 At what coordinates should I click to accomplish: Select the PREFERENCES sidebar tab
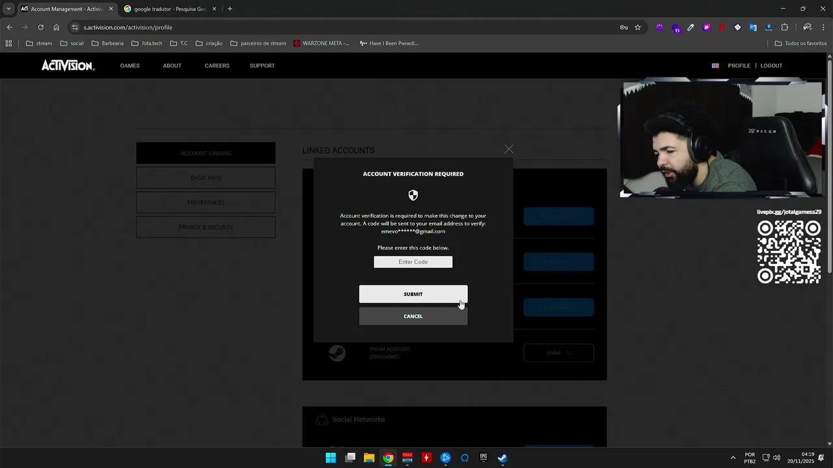206,202
